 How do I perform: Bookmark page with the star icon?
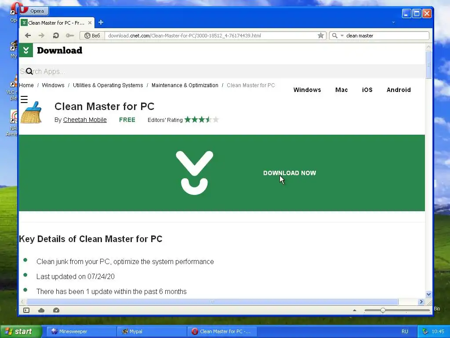pos(320,35)
